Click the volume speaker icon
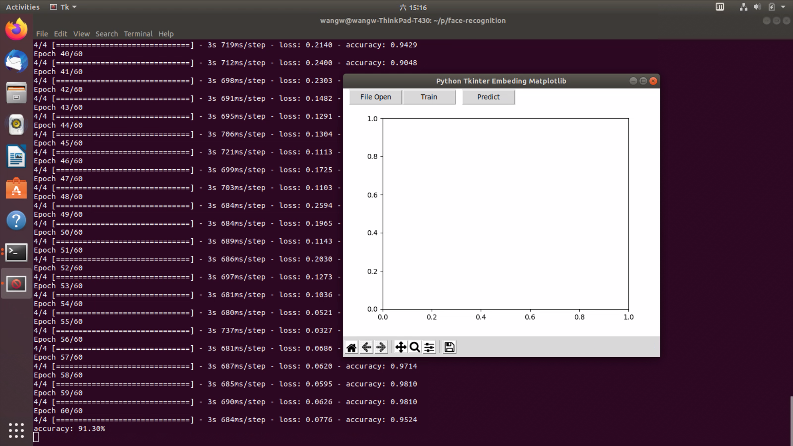 (757, 7)
